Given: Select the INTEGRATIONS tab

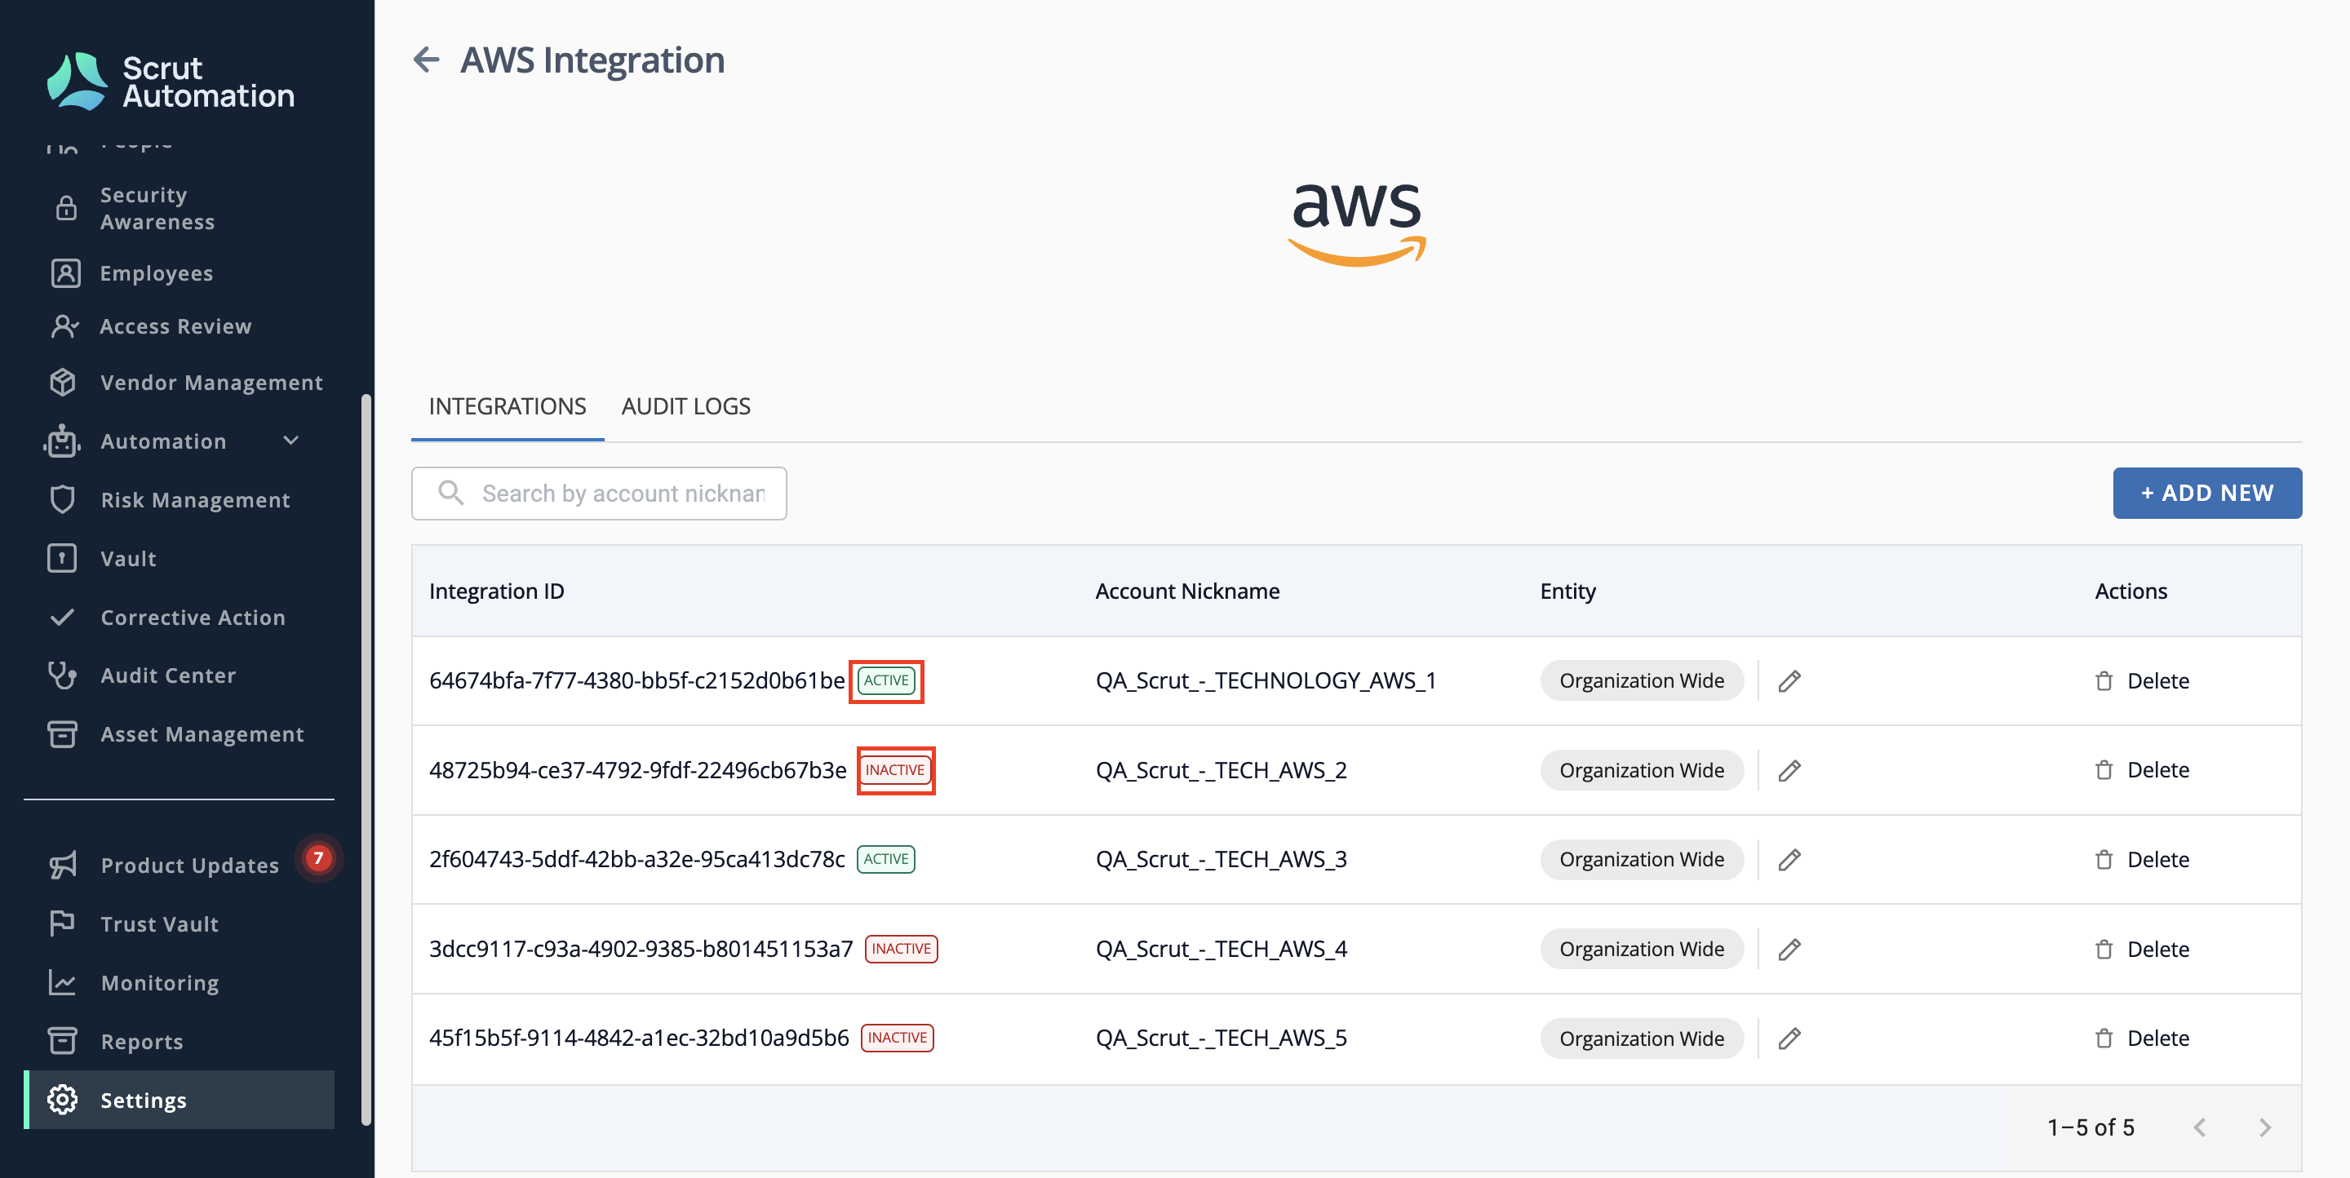Looking at the screenshot, I should click(x=508, y=406).
